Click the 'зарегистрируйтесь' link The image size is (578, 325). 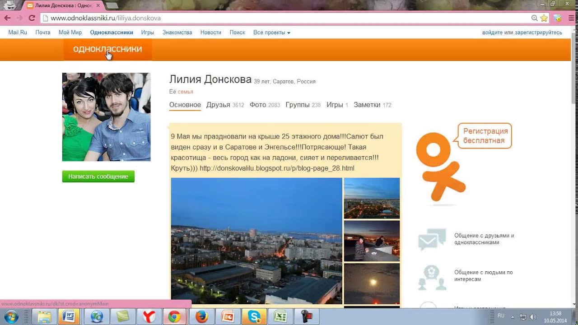click(538, 32)
